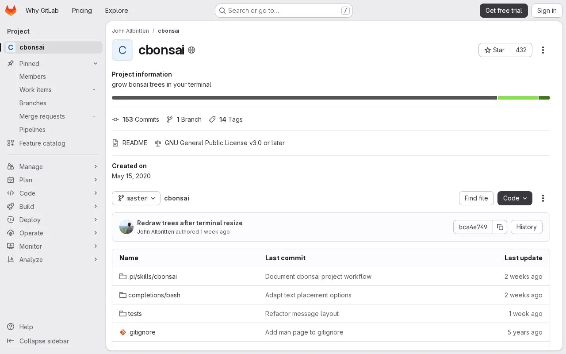Click the dark gray language bar segment
Image resolution: width=566 pixels, height=354 pixels.
[x=305, y=98]
